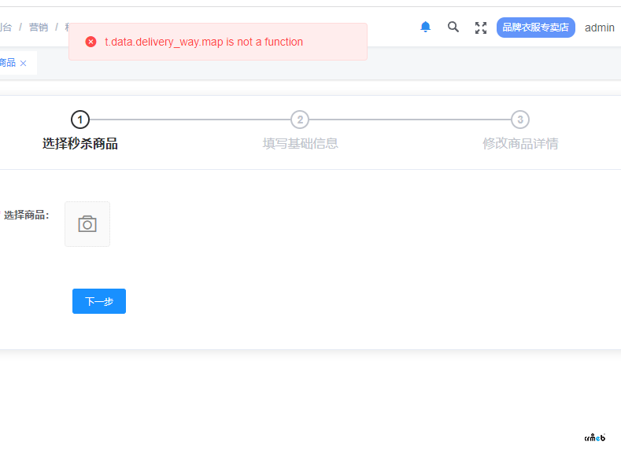Click the camera icon to select product

pos(87,224)
